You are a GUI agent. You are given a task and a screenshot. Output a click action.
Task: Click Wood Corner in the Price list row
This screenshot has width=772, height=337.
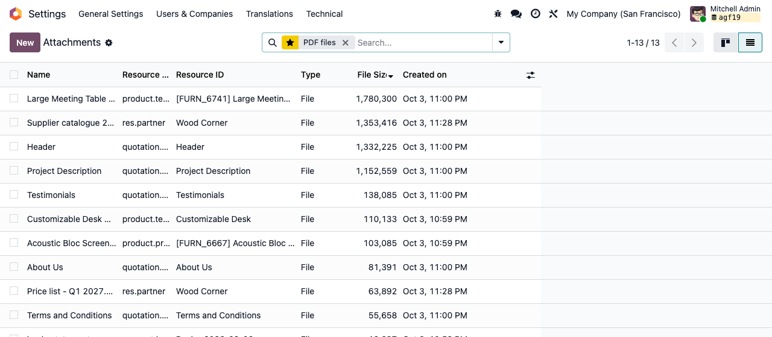pyautogui.click(x=202, y=291)
